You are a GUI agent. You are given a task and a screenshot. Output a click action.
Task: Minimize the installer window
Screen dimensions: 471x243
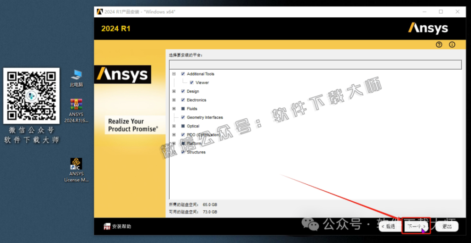point(424,11)
